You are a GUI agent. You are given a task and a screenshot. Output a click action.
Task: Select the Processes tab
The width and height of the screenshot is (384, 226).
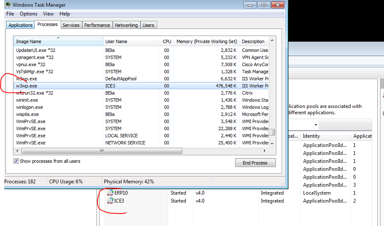point(47,24)
